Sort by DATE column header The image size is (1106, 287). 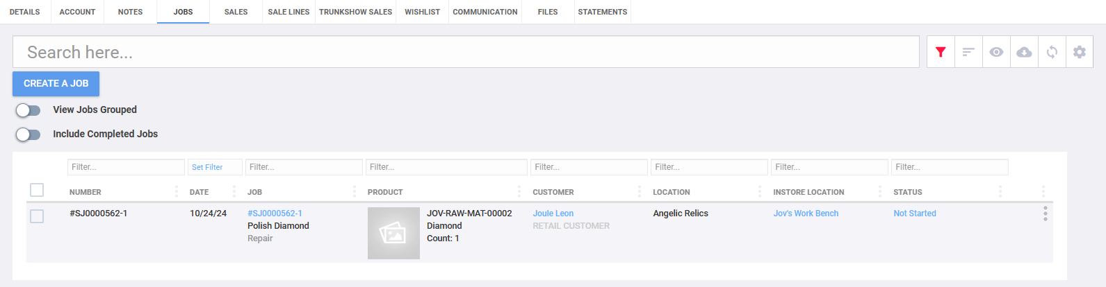199,192
